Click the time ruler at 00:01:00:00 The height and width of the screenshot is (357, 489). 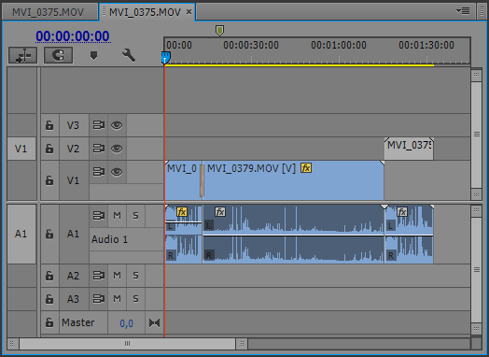[339, 45]
